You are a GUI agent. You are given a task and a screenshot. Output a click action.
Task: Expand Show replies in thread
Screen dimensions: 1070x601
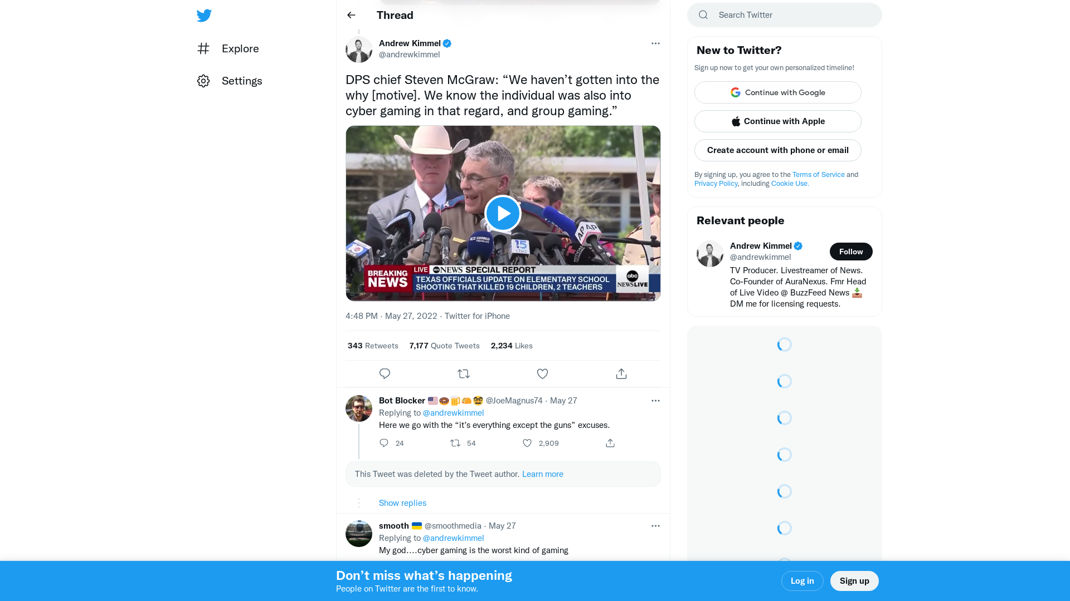402,503
